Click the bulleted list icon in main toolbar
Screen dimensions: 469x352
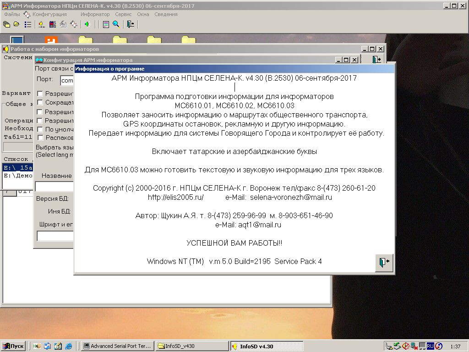click(28, 24)
